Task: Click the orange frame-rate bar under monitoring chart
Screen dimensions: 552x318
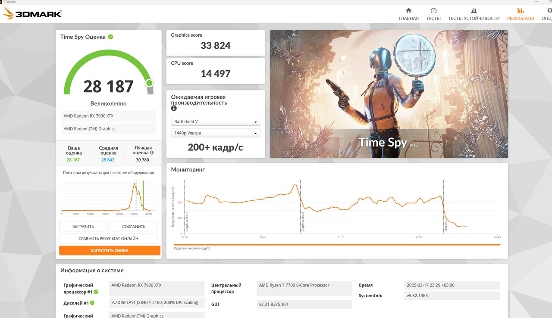Action: pos(337,245)
